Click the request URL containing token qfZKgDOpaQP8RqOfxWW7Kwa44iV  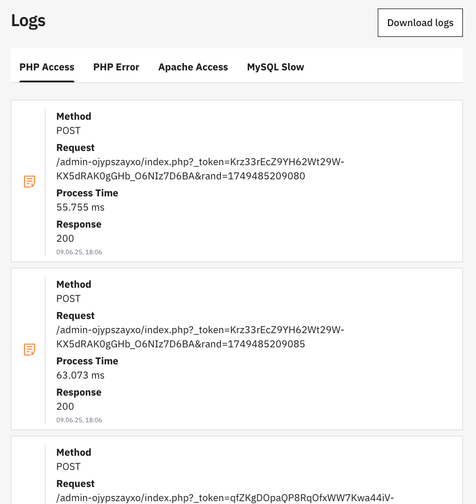(x=225, y=498)
